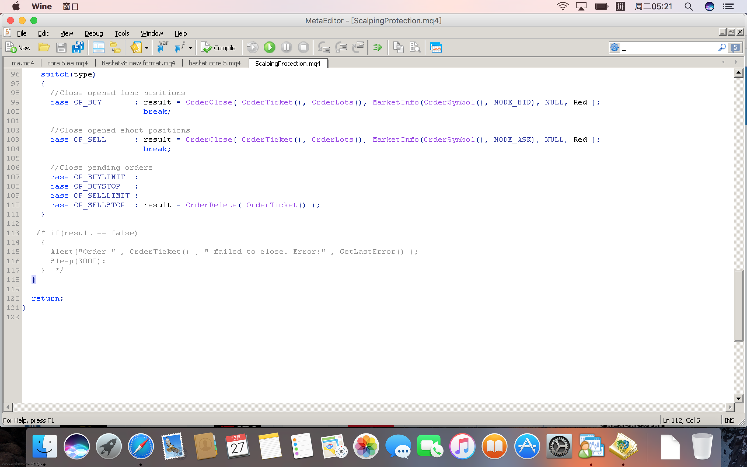
Task: Open the Window menu
Action: pyautogui.click(x=152, y=33)
